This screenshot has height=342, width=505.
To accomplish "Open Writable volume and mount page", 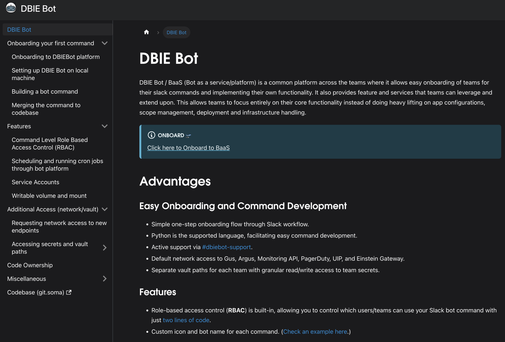I will [49, 196].
